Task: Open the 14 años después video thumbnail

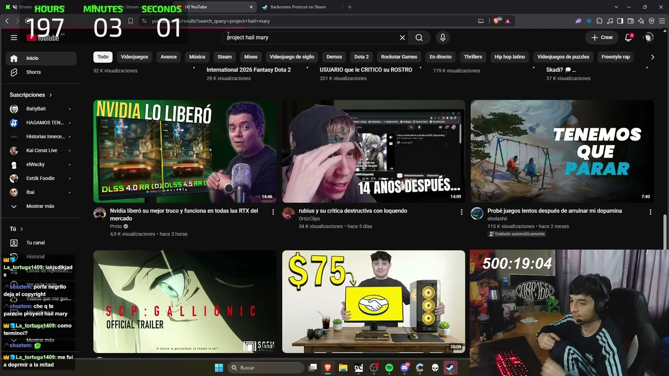Action: tap(374, 151)
